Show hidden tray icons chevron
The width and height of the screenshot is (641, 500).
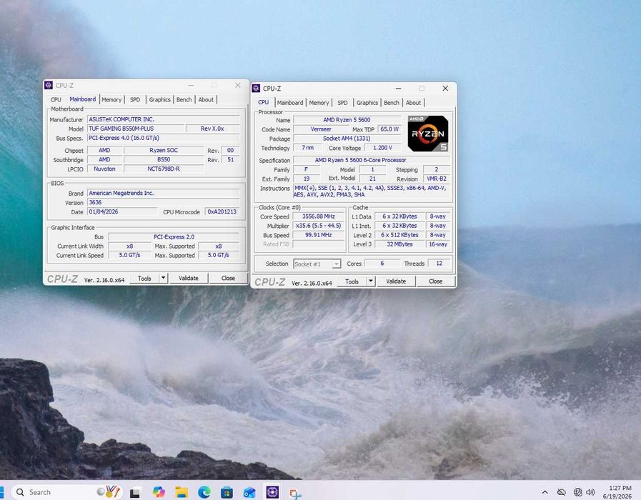pos(545,493)
